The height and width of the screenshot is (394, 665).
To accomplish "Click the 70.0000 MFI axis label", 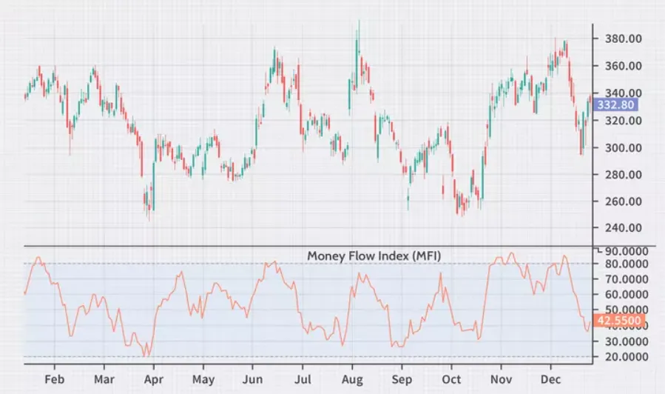I will pos(627,279).
